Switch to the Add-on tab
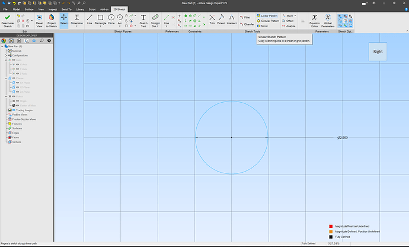The width and height of the screenshot is (409, 247). tap(104, 9)
